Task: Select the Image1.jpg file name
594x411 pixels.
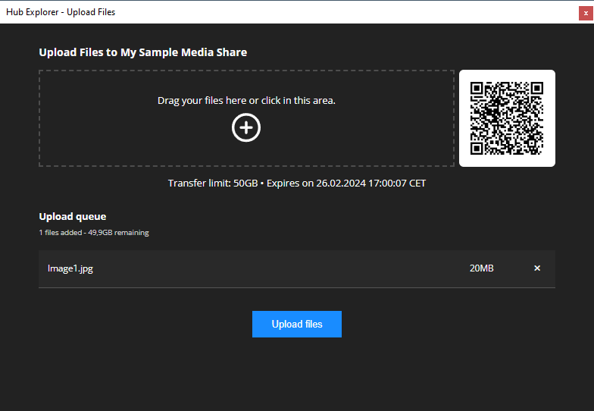Action: 70,268
